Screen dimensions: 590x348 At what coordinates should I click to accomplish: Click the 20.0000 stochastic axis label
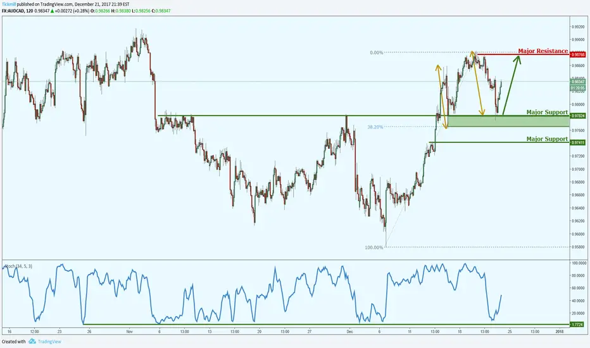pyautogui.click(x=579, y=313)
